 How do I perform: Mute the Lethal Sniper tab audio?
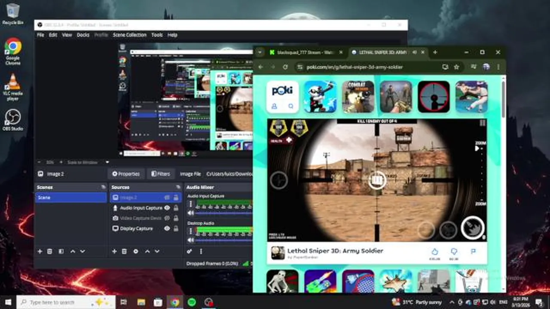[x=414, y=52]
